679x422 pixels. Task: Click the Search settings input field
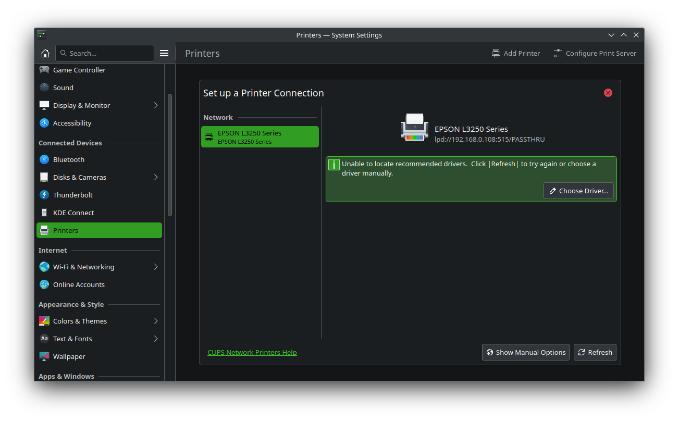point(105,53)
